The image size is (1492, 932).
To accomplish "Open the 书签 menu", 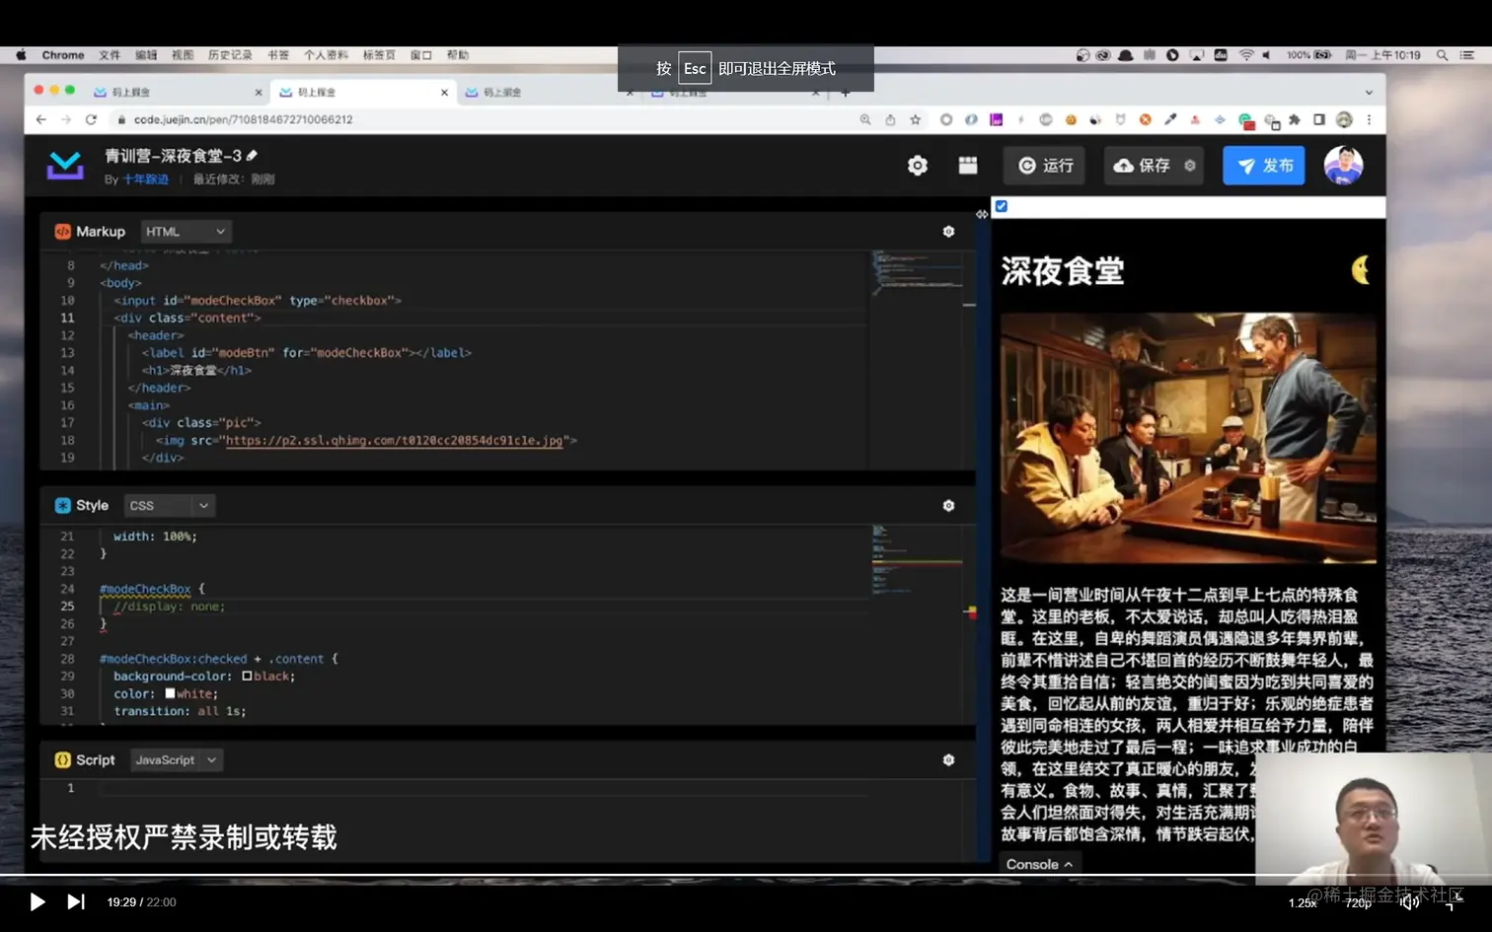I will [278, 55].
